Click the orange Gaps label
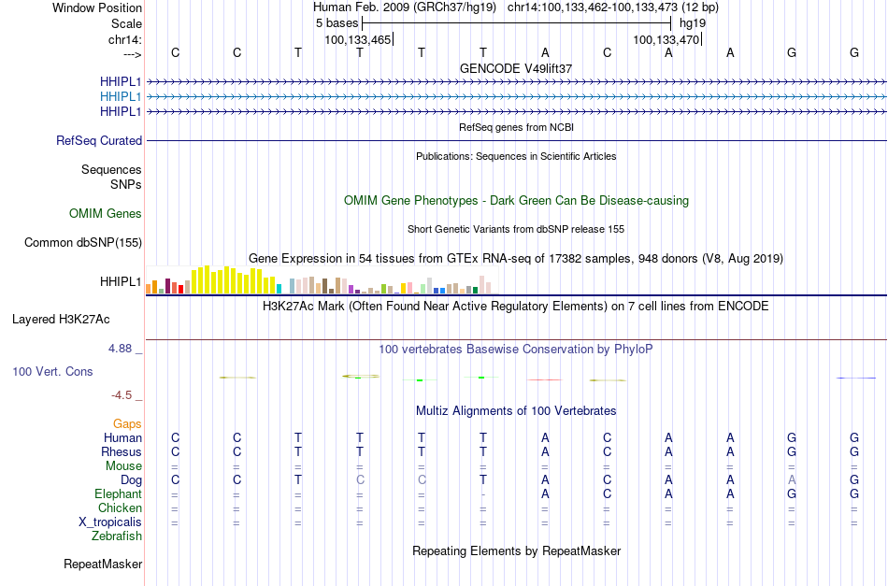 point(127,424)
